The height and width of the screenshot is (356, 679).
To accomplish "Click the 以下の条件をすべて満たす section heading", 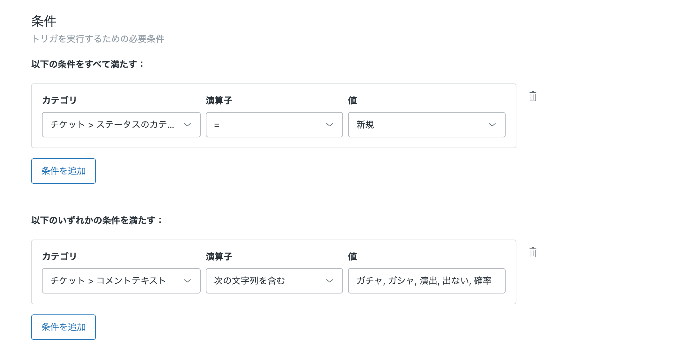I will point(88,64).
